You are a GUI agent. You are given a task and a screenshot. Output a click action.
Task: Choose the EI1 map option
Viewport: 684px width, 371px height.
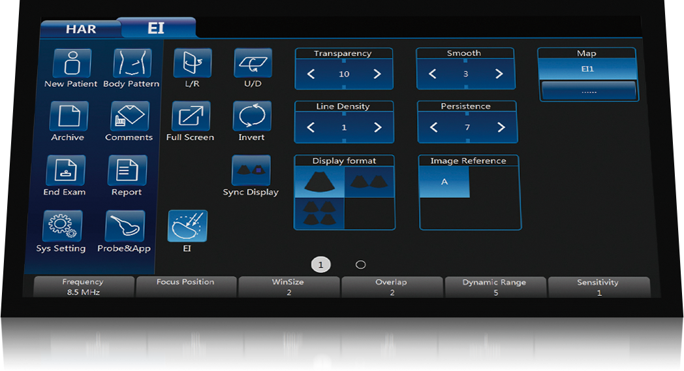click(x=587, y=69)
